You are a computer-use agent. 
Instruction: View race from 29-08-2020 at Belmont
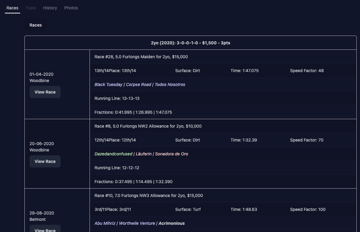(45, 229)
